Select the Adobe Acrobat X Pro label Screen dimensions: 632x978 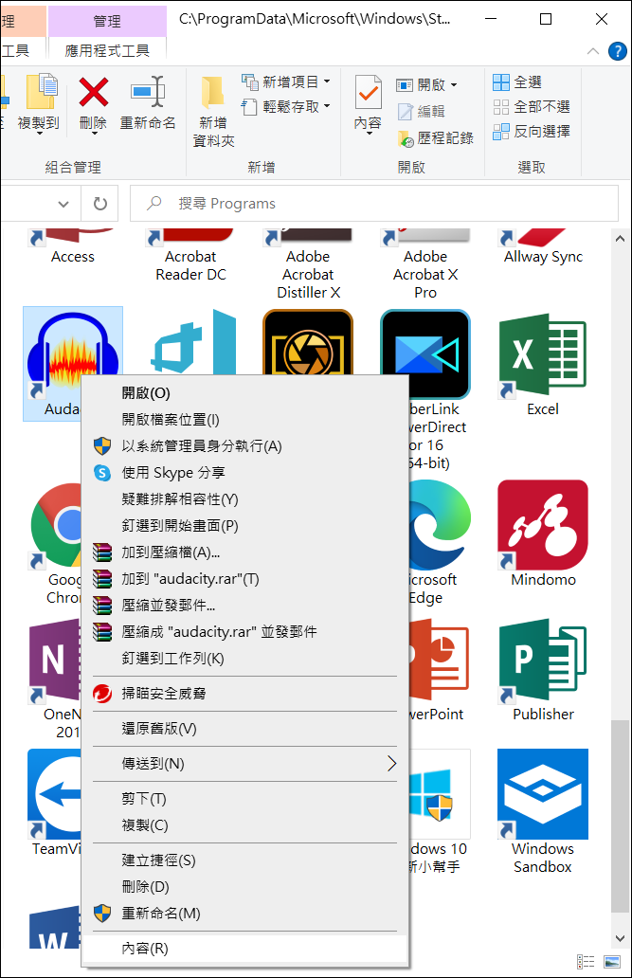[425, 275]
